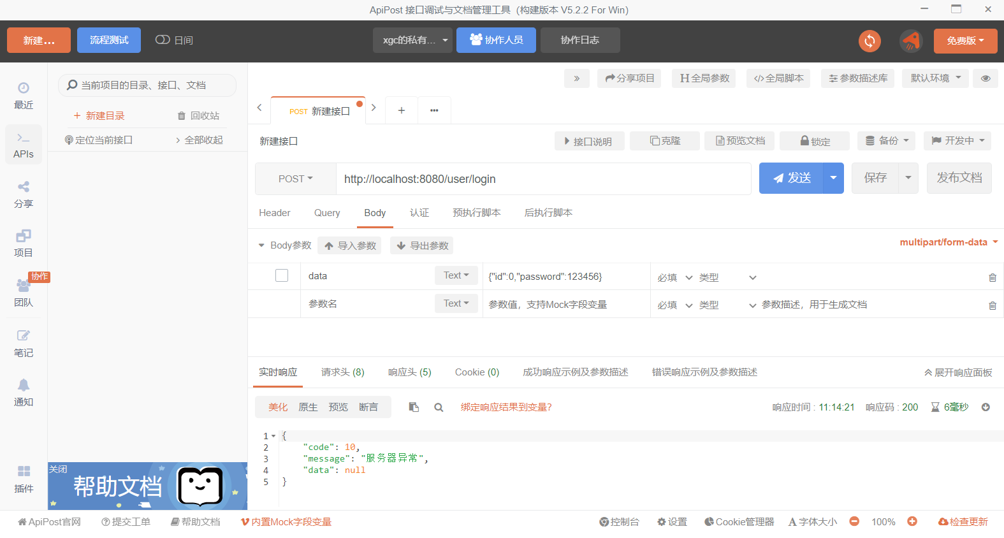
Task: Collapse toolbar with double chevron button
Action: 577,78
